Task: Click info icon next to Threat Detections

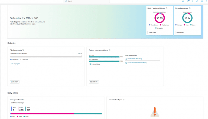Action: 190,8
